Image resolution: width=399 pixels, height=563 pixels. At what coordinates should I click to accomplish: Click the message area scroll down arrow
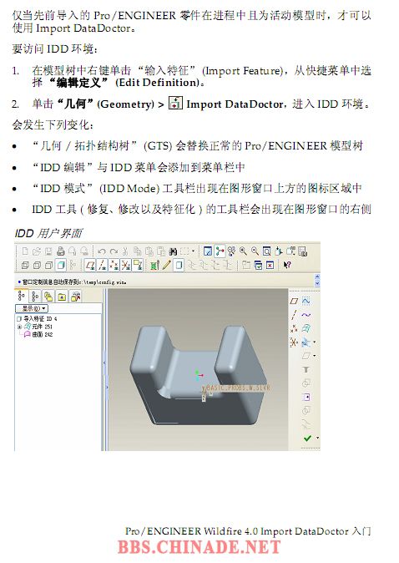point(317,283)
